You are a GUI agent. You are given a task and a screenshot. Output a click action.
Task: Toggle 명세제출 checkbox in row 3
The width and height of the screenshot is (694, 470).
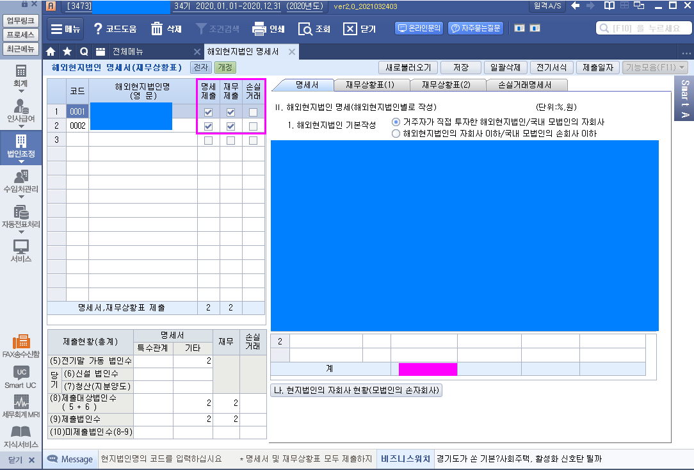pos(209,141)
